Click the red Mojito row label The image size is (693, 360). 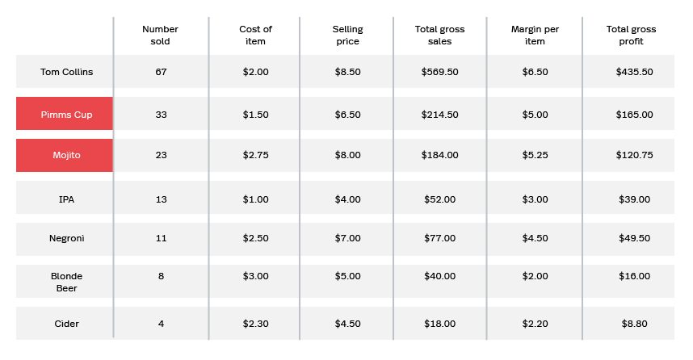point(65,155)
